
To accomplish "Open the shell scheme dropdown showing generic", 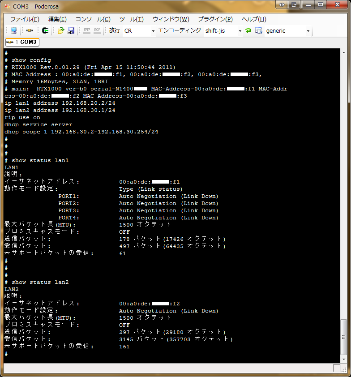I will pyautogui.click(x=287, y=31).
